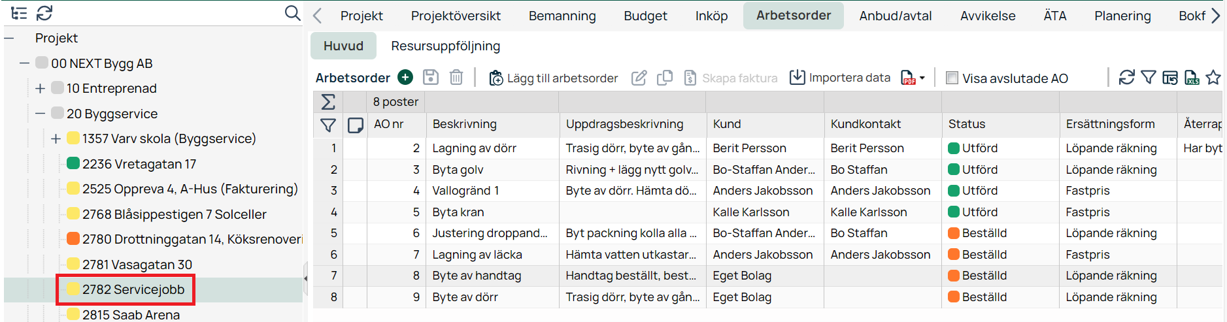Select row checkbox for Lagning av dörr
The height and width of the screenshot is (322, 1227).
point(356,148)
